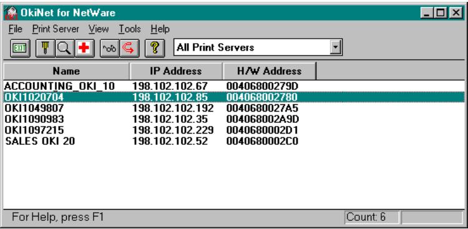Viewport: 468px width, 229px height.
Task: Click the eyeglasses view icon
Action: pyautogui.click(x=110, y=48)
